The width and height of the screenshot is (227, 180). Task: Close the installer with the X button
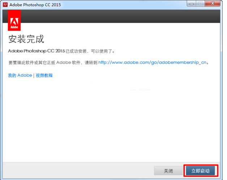pos(213,4)
